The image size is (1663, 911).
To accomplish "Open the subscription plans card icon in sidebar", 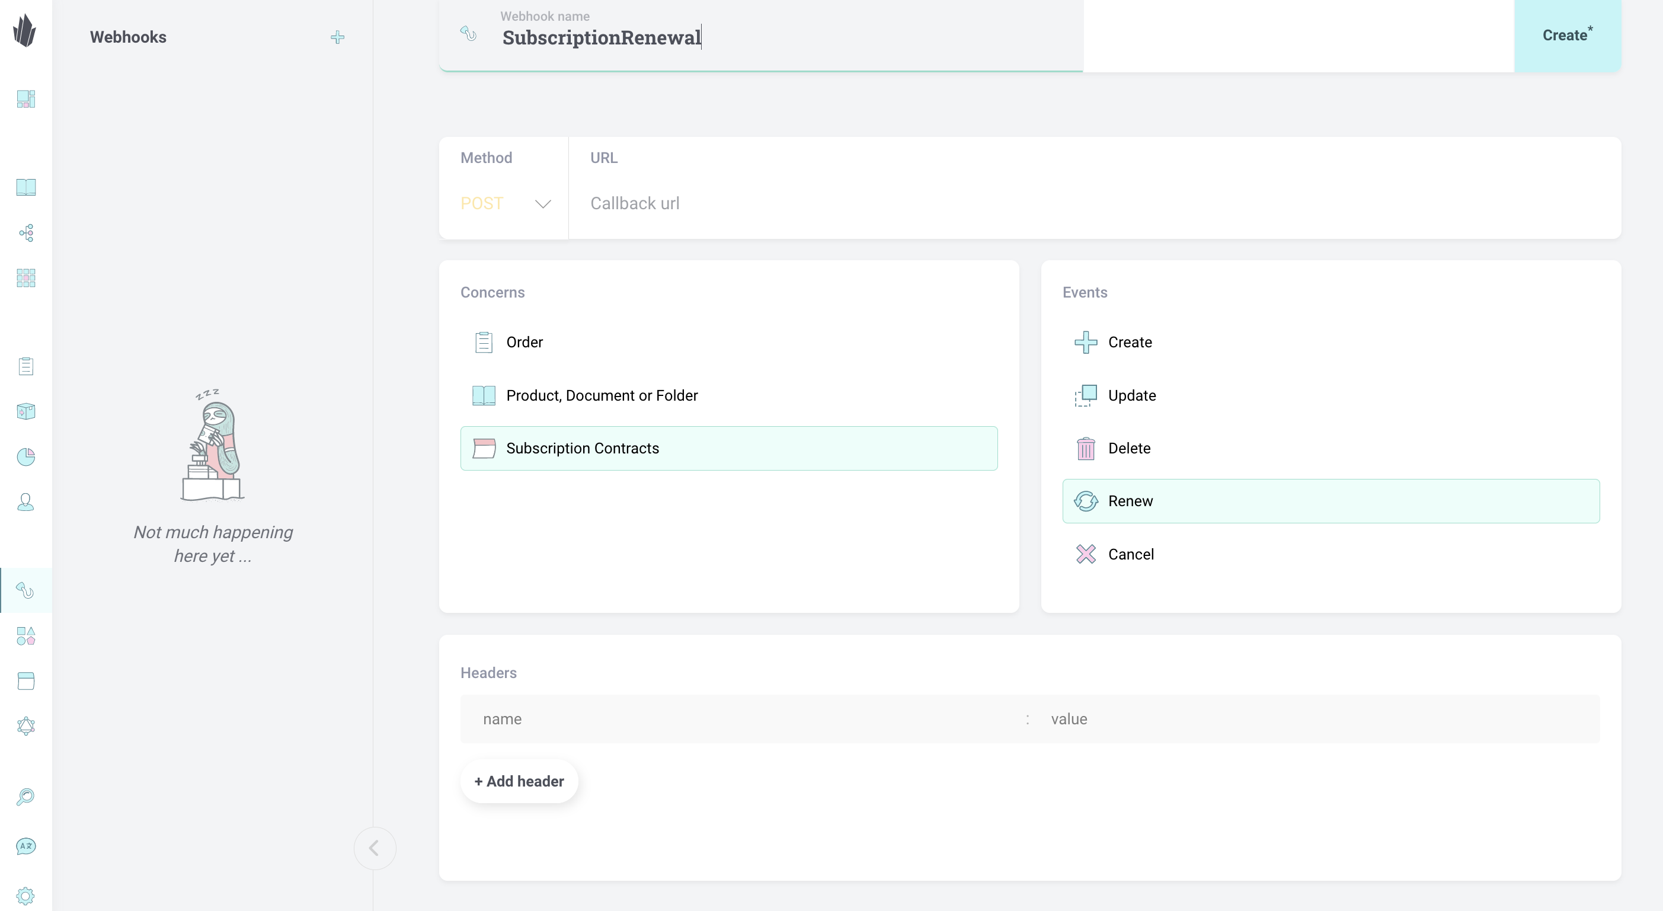I will click(26, 680).
